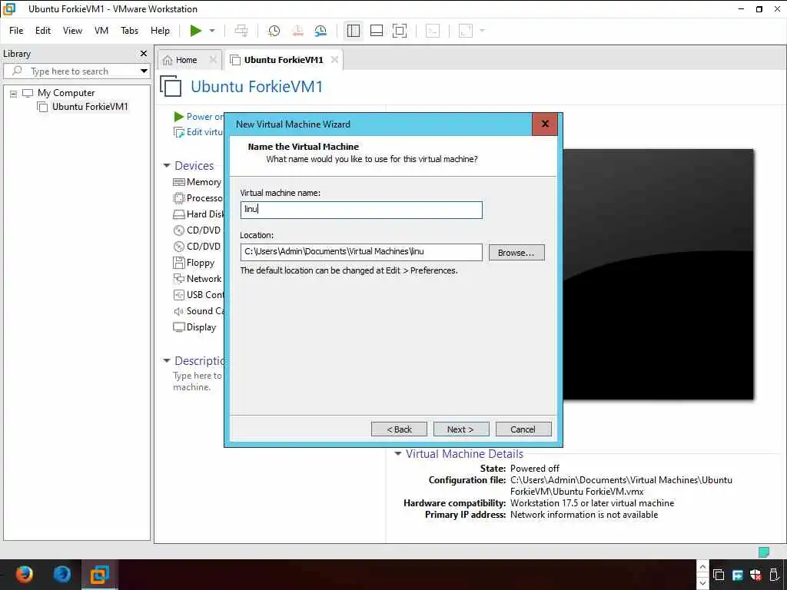Open the VM menu
Image resolution: width=787 pixels, height=590 pixels.
click(101, 31)
